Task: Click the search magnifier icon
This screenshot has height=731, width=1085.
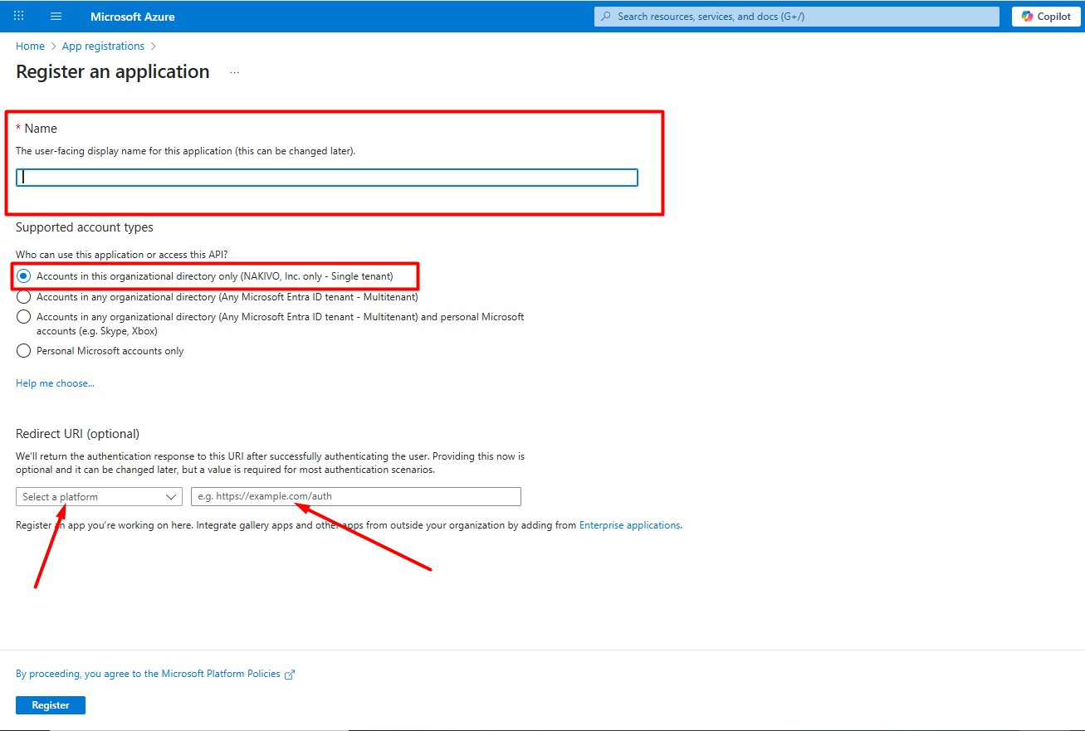Action: click(x=606, y=17)
